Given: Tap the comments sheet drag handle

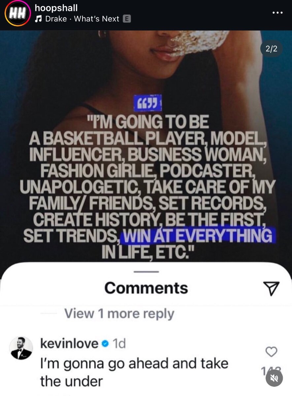Looking at the screenshot, I should click(x=146, y=272).
